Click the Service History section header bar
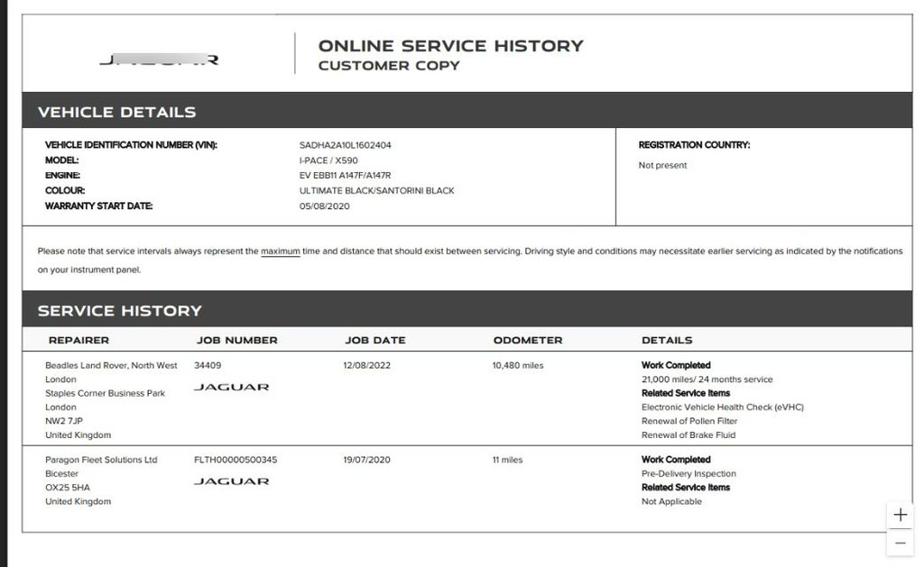 pyautogui.click(x=467, y=310)
